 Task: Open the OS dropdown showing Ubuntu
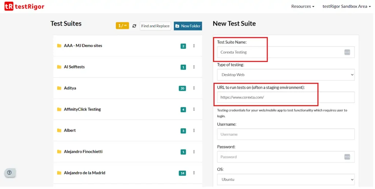click(x=286, y=179)
